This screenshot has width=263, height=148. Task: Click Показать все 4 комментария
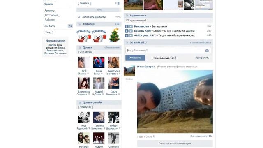(x=175, y=143)
